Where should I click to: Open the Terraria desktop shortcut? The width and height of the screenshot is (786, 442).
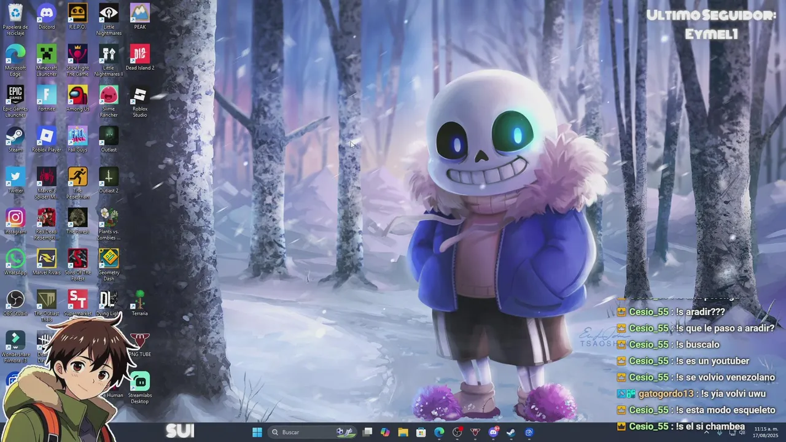[140, 303]
